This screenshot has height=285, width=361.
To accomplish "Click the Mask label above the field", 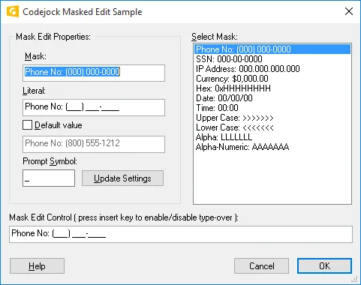I will click(35, 56).
